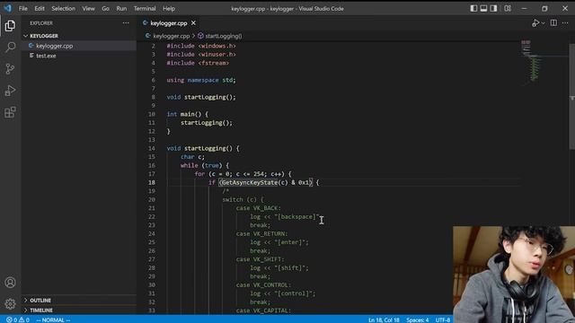This screenshot has height=323, width=575.
Task: Click line number 14 in the gutter
Action: coord(152,148)
